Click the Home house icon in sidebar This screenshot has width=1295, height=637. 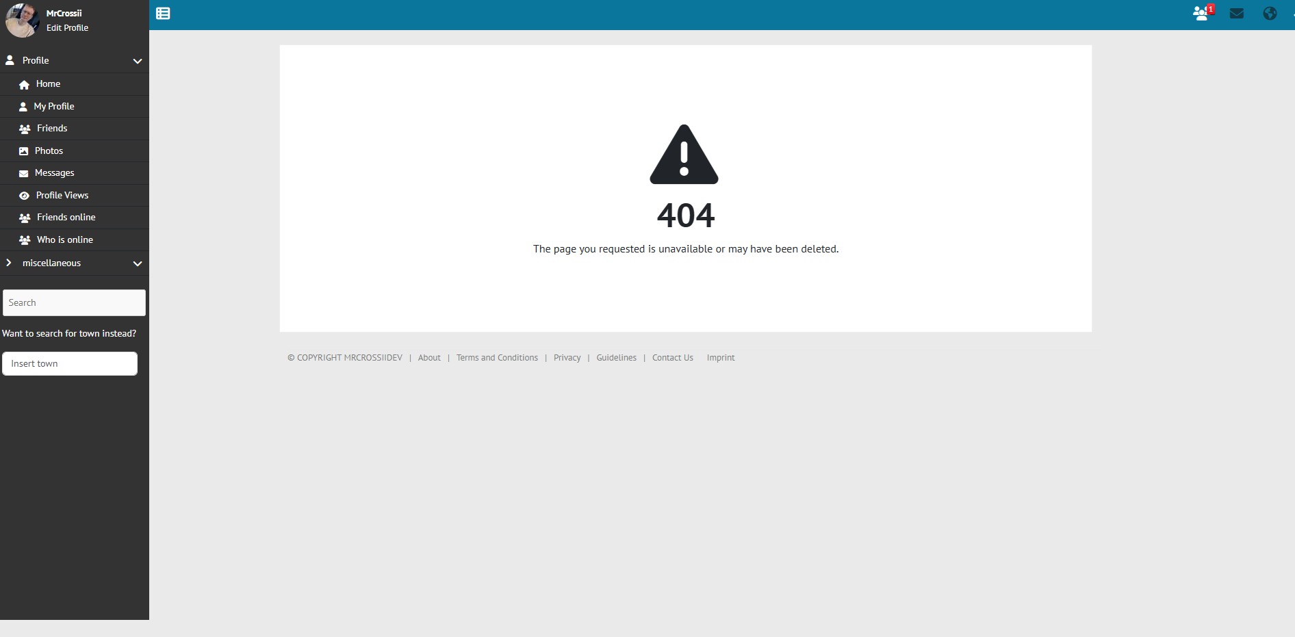coord(25,85)
